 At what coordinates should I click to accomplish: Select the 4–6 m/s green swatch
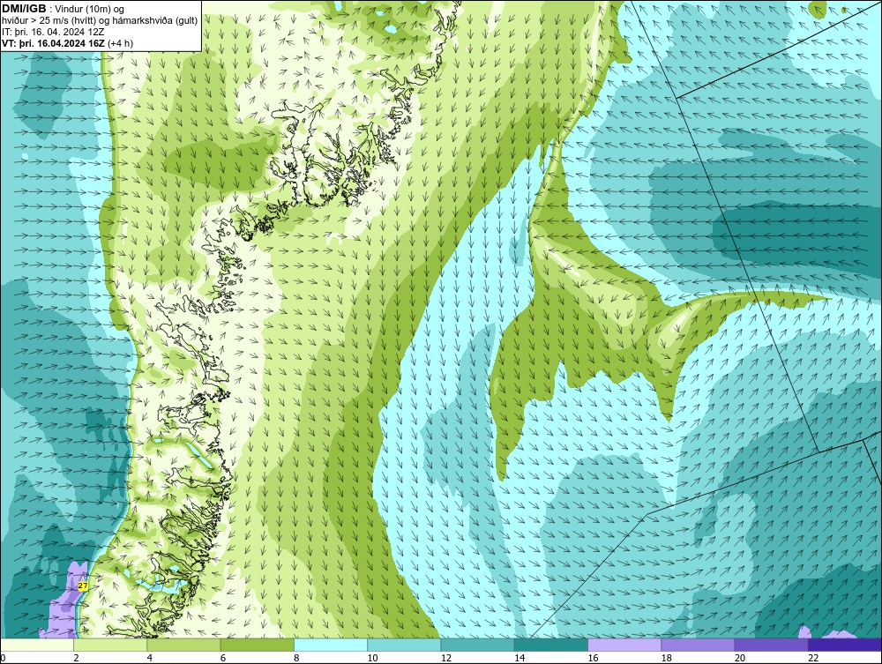[184, 645]
